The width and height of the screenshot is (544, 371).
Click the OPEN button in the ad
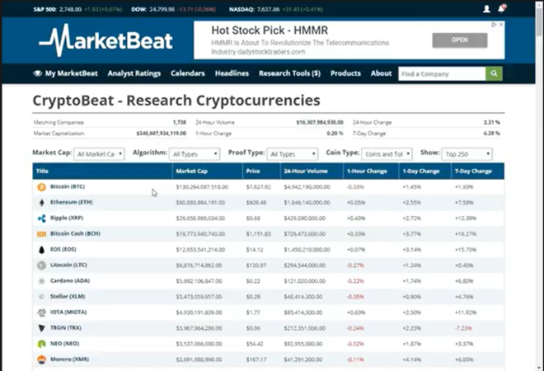click(x=459, y=40)
